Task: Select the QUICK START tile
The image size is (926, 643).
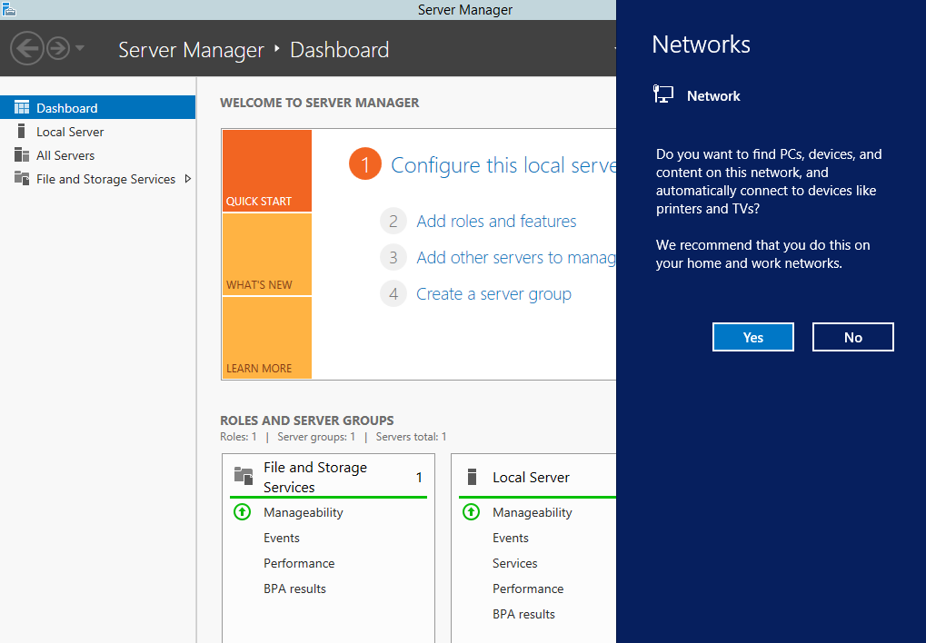Action: coord(267,171)
